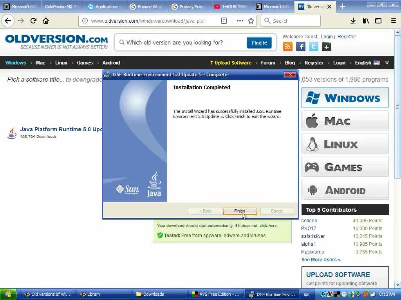Bookmark this page with the star icon

(x=251, y=21)
